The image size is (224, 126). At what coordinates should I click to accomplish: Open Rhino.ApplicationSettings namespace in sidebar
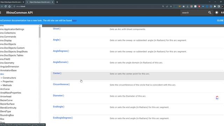pyautogui.click(x=12, y=29)
